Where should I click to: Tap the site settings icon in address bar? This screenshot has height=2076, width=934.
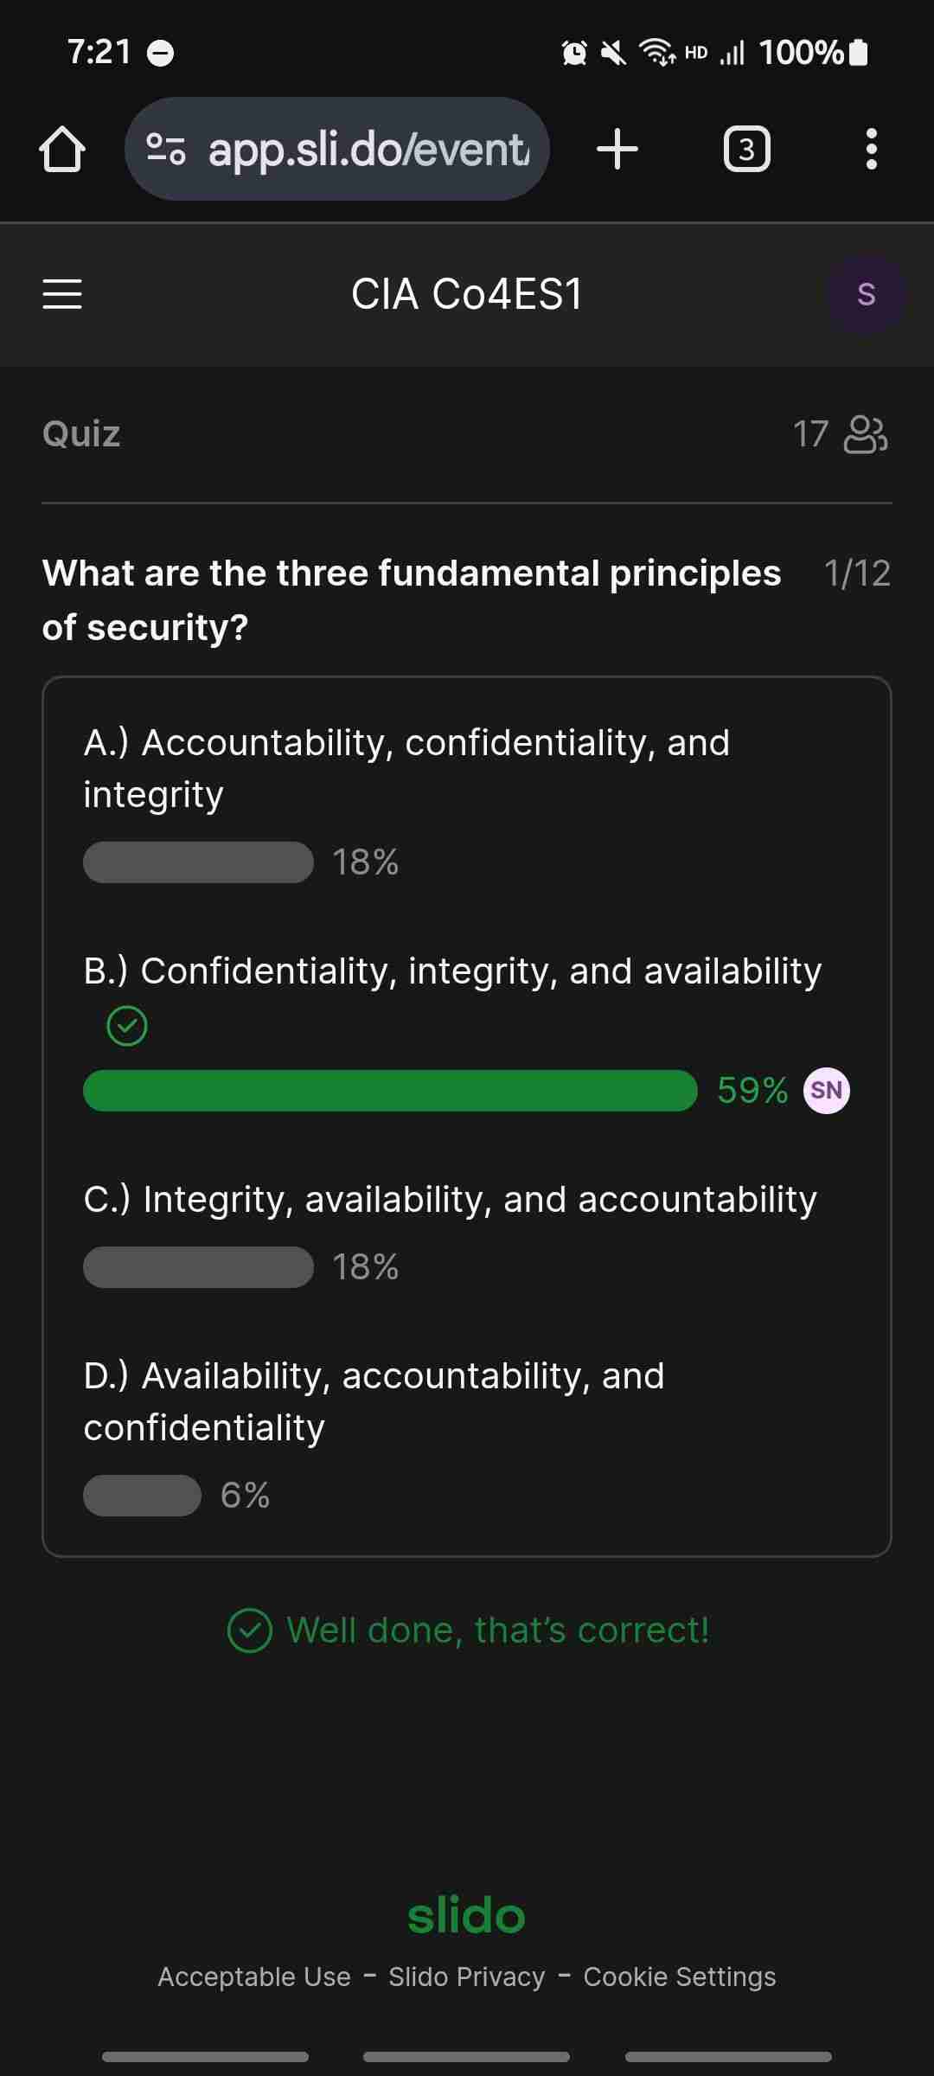click(165, 149)
